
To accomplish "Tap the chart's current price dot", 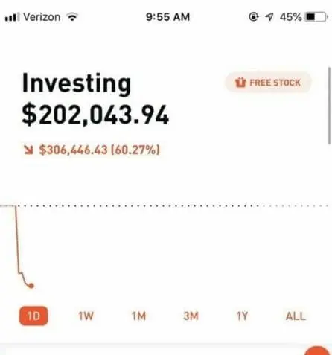I will [x=31, y=286].
